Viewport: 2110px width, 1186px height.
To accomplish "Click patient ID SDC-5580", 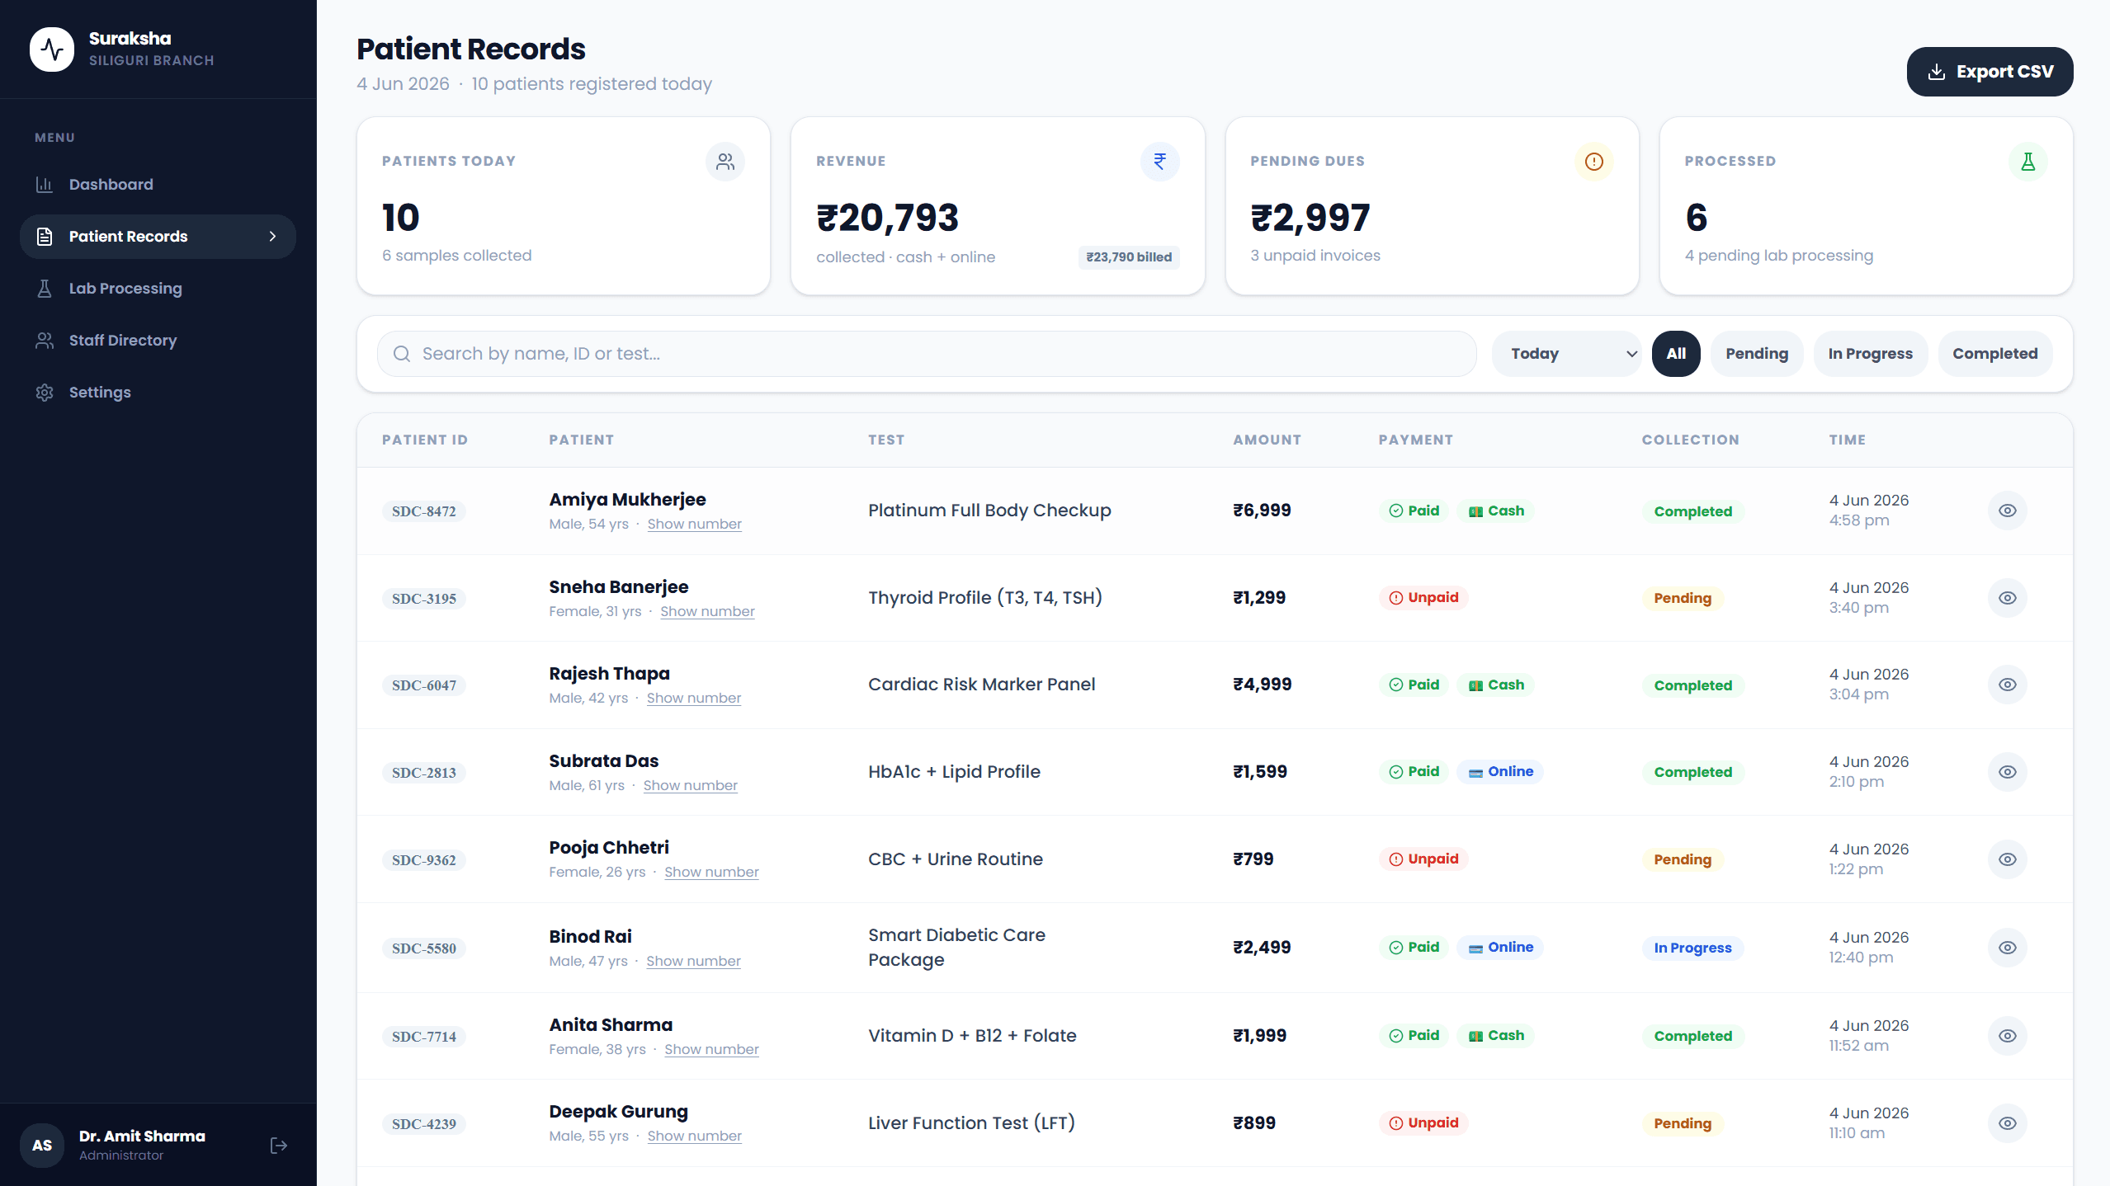I will click(423, 948).
